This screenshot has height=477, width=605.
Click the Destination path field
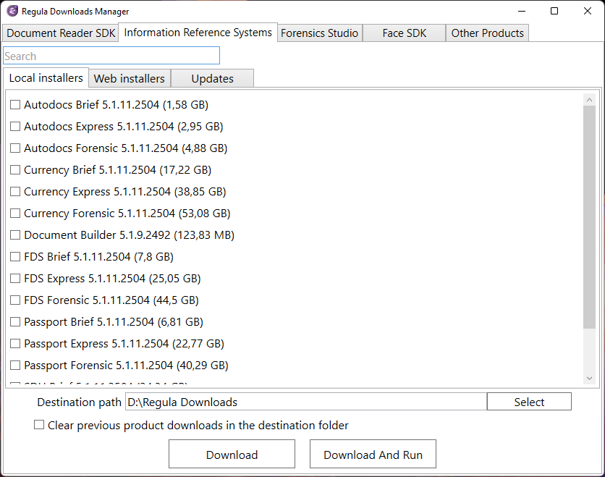click(x=306, y=402)
